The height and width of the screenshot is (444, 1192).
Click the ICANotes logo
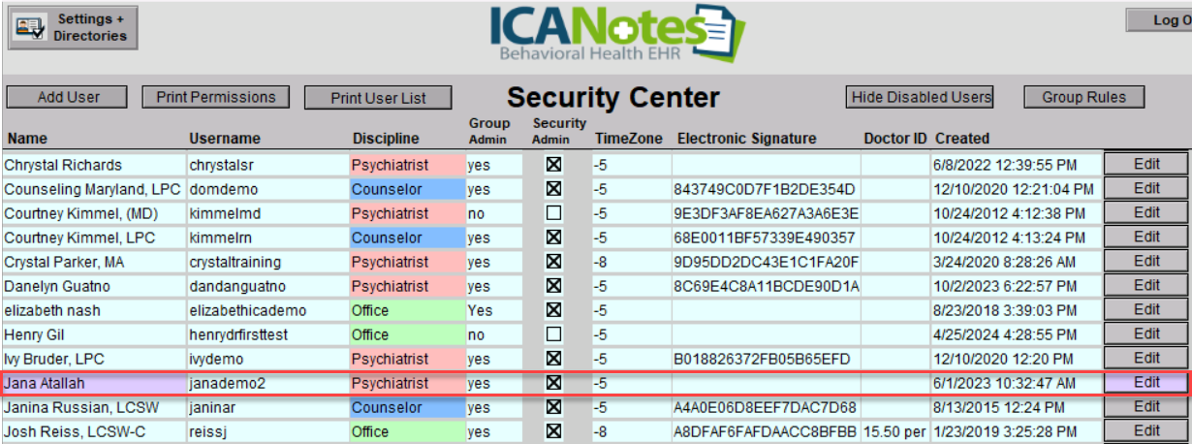pyautogui.click(x=616, y=34)
